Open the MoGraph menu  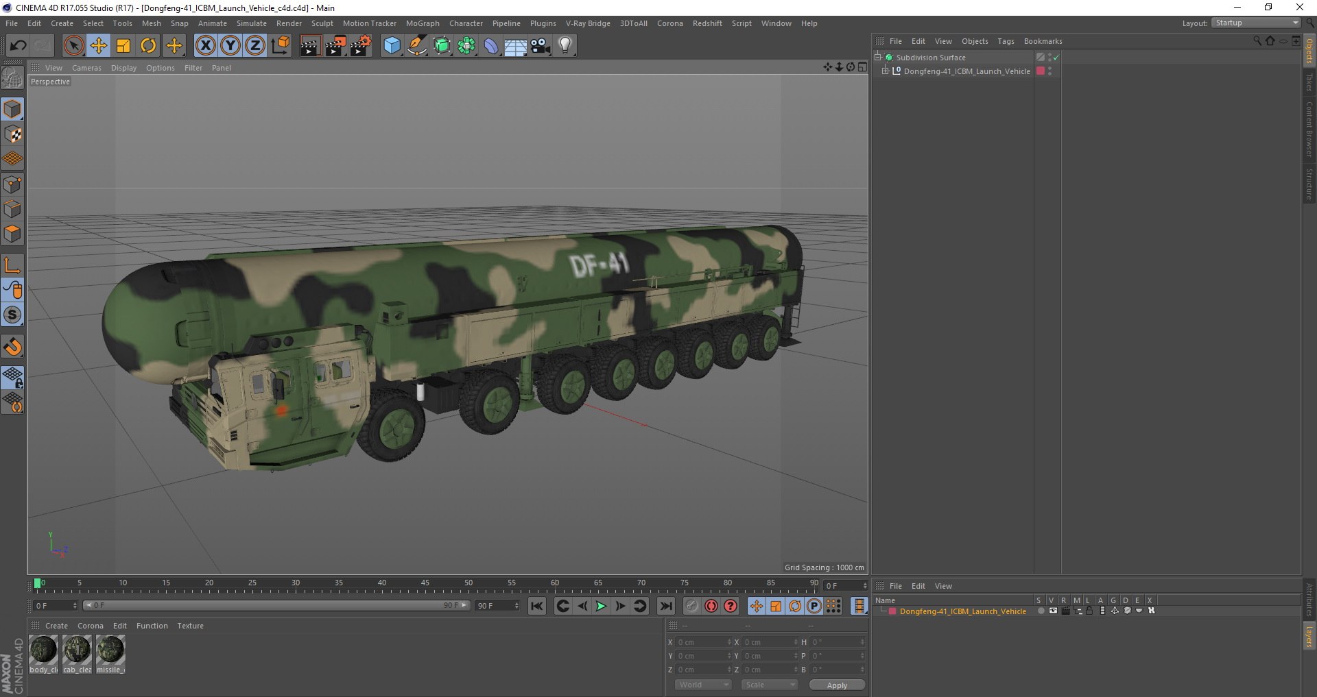coord(423,23)
